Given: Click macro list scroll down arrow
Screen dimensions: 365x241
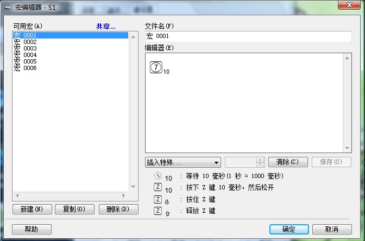Looking at the screenshot, I should (133, 186).
